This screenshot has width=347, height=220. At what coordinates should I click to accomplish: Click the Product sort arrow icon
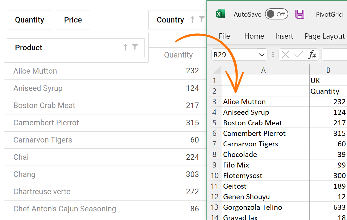[126, 47]
